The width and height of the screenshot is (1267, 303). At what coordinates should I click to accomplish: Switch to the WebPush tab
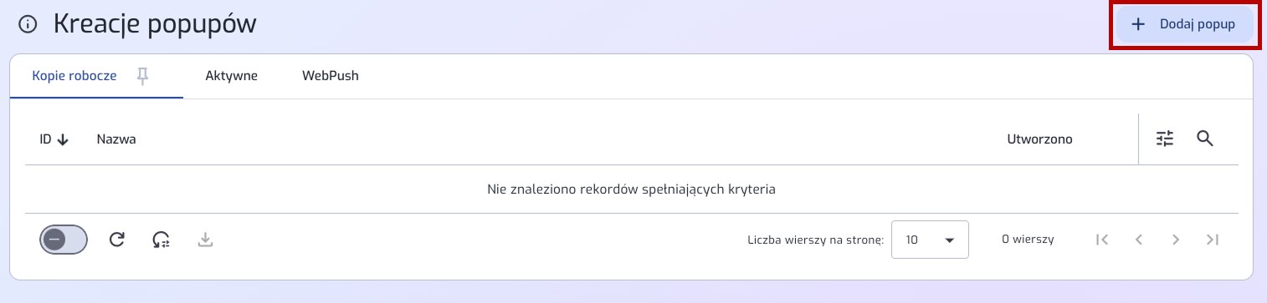click(331, 76)
